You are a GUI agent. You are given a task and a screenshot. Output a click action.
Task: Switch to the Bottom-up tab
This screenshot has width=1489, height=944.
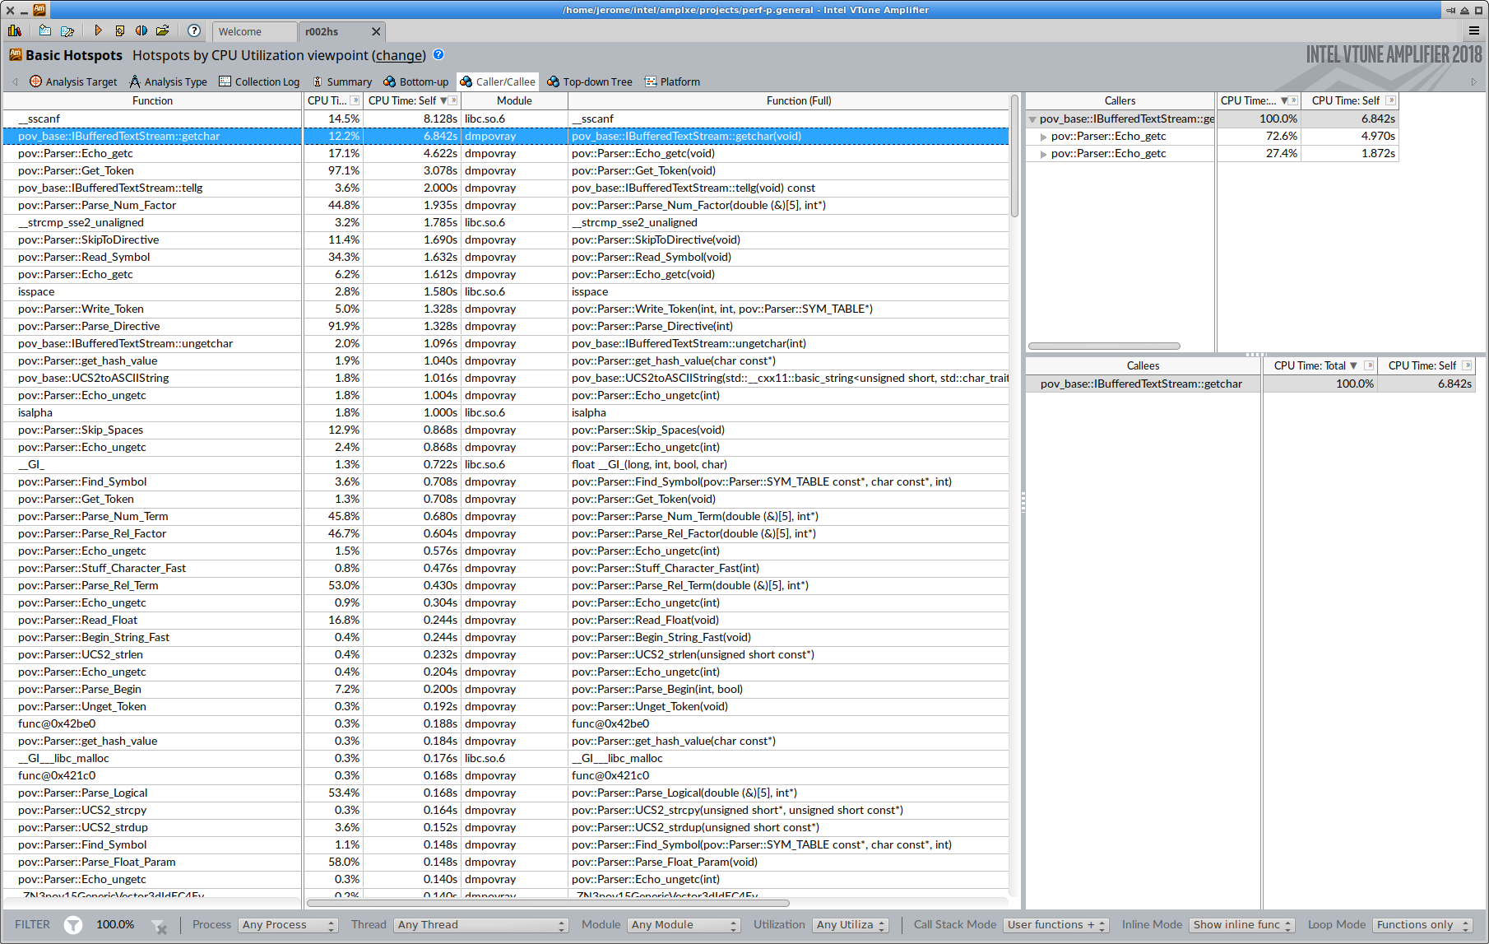point(416,81)
